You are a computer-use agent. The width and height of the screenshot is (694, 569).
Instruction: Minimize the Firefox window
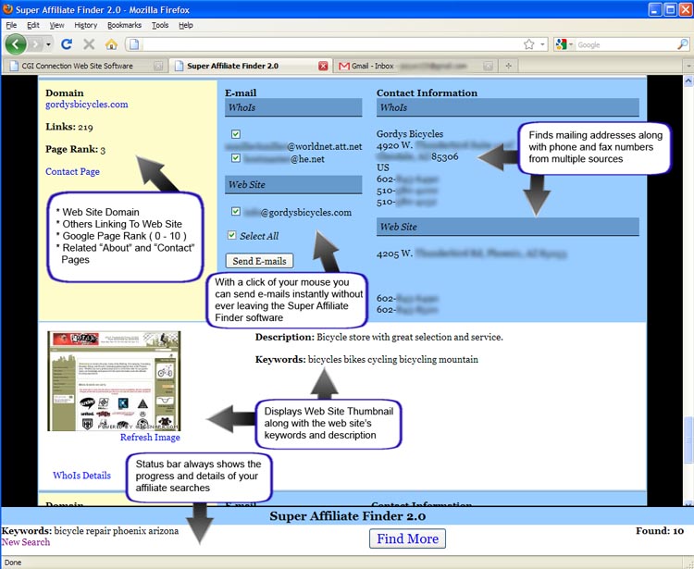(x=655, y=9)
